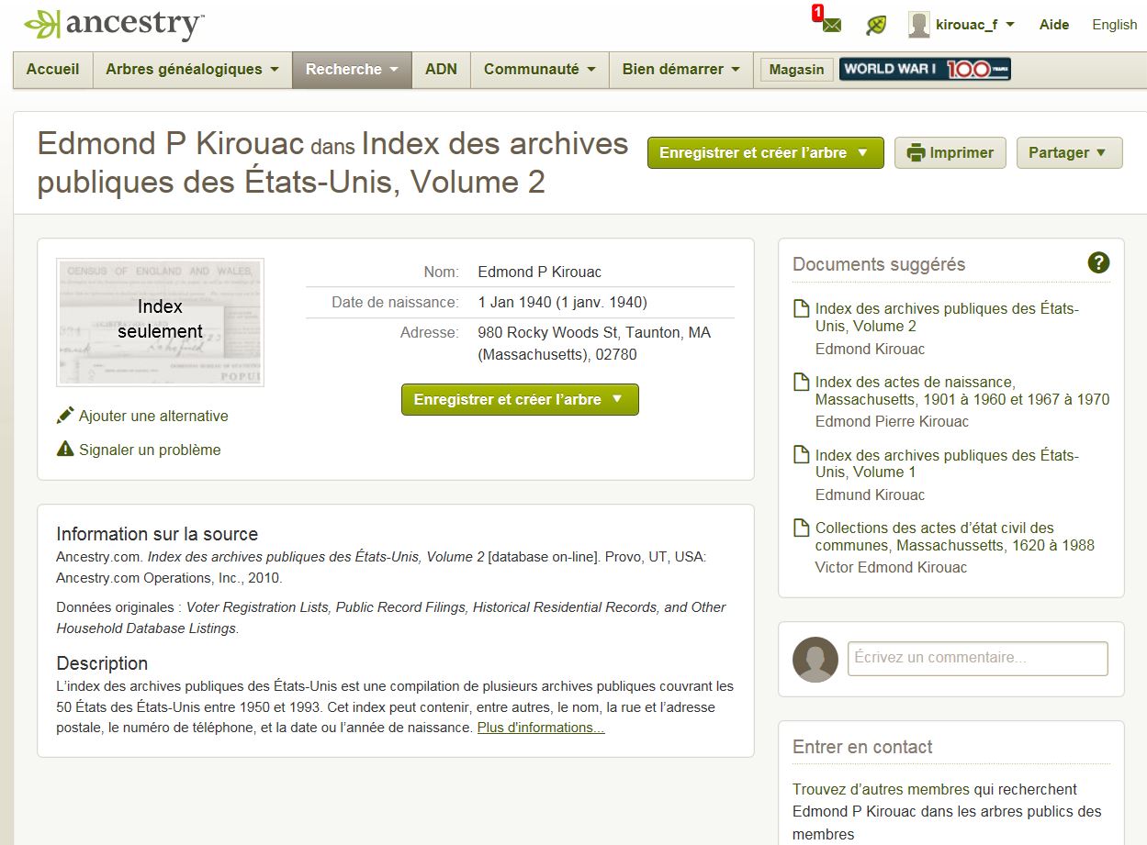Click document icon beside actes de naissance

(801, 382)
